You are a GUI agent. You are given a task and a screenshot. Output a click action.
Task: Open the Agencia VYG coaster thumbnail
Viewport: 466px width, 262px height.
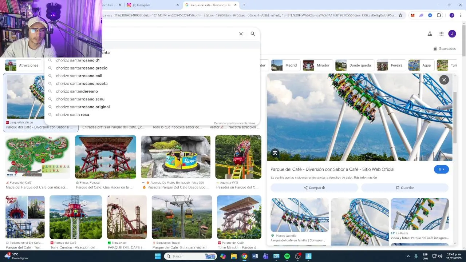tap(238, 157)
